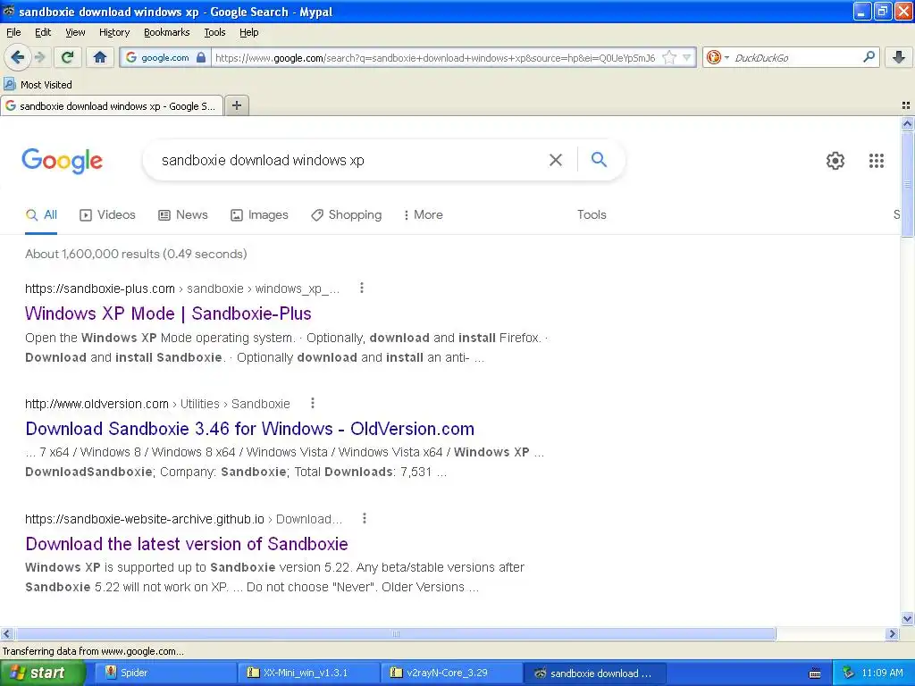The height and width of the screenshot is (686, 915).
Task: Click the list all tabs icon
Action: 906,105
